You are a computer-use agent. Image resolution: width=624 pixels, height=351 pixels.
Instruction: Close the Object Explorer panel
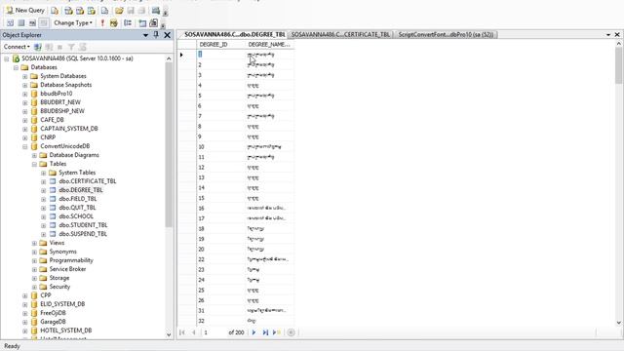click(167, 35)
